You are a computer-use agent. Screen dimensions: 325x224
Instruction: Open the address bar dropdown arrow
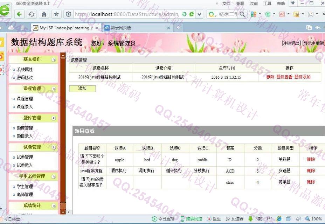point(199,14)
